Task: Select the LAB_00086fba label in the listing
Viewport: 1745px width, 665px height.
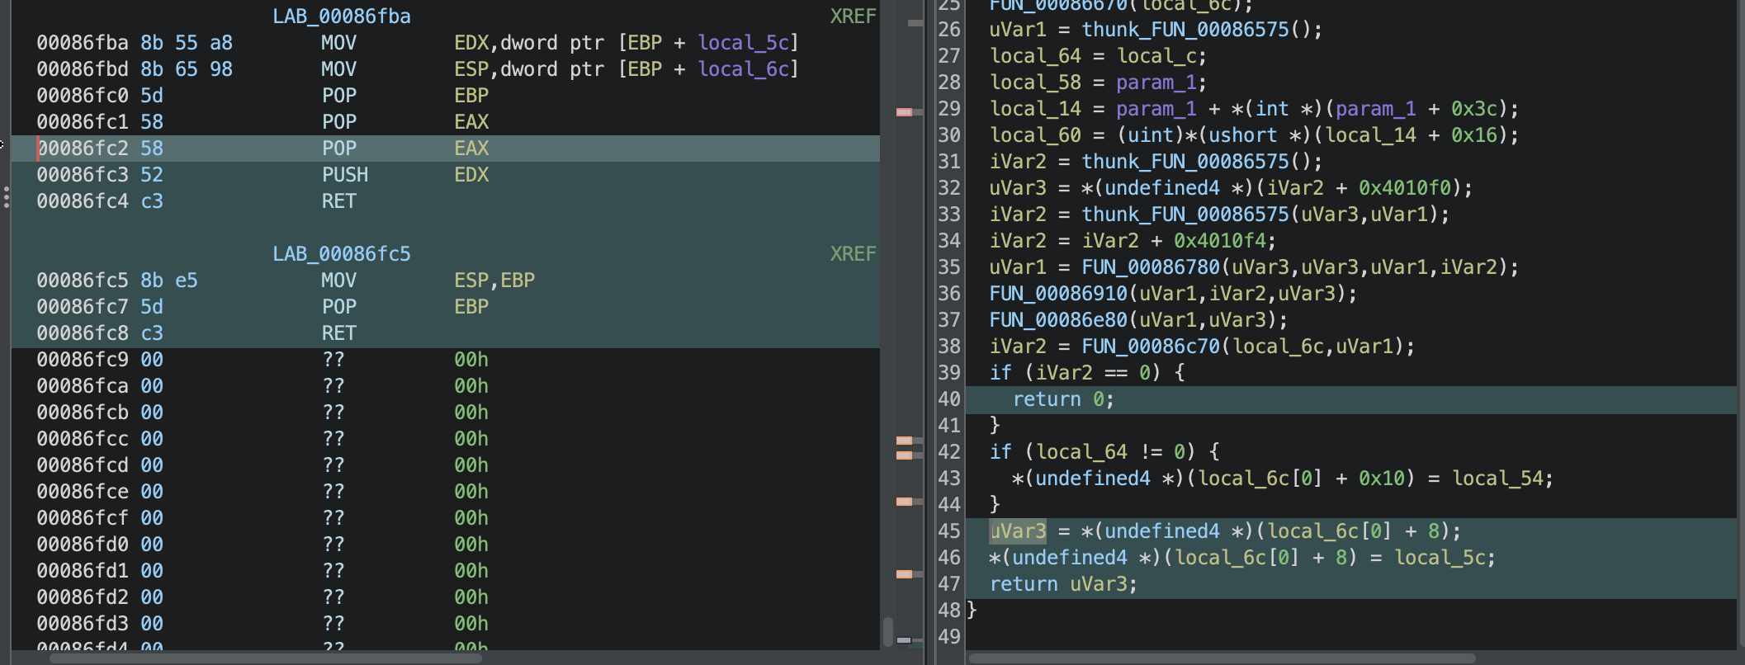Action: tap(342, 17)
